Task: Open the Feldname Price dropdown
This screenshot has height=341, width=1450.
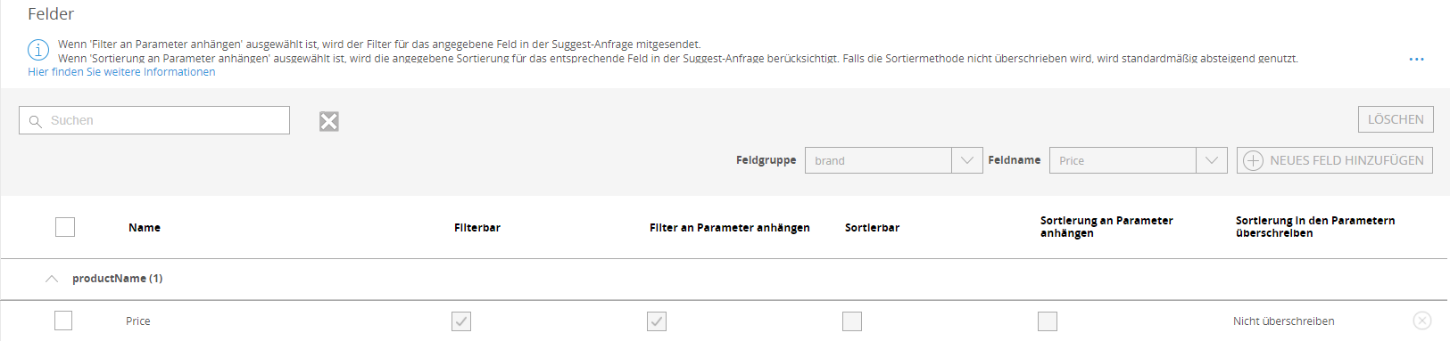Action: [1138, 160]
